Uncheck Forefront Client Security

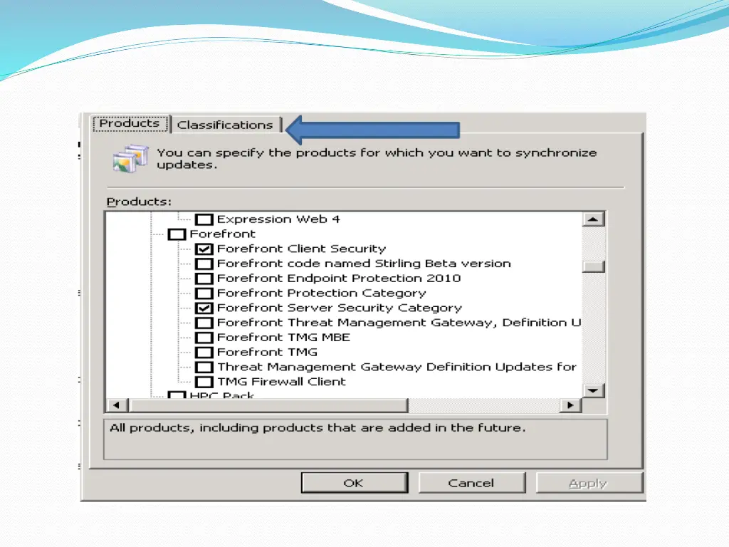tap(204, 249)
